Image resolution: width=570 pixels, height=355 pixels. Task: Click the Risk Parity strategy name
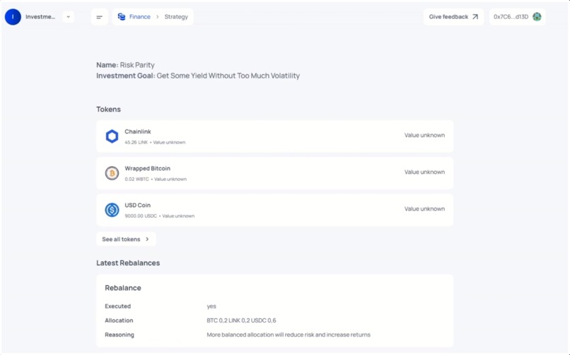tap(137, 65)
